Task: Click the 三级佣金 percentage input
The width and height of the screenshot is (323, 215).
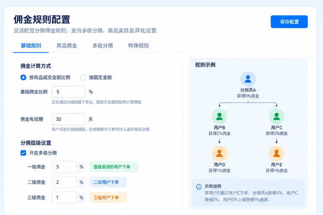Action: tap(64, 197)
